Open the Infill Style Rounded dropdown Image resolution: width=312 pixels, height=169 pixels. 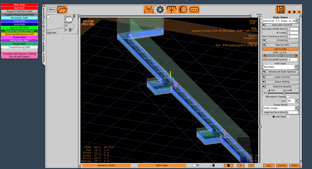click(296, 67)
